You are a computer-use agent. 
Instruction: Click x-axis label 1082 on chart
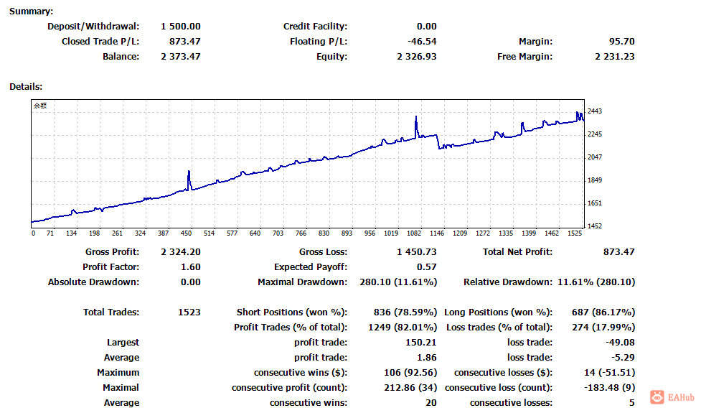tap(414, 233)
